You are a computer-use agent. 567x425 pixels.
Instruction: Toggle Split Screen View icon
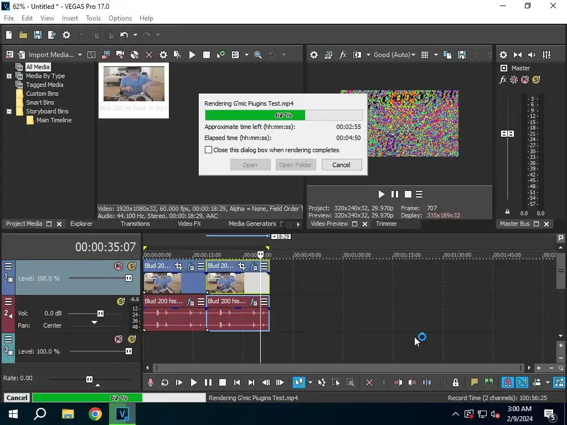point(357,55)
